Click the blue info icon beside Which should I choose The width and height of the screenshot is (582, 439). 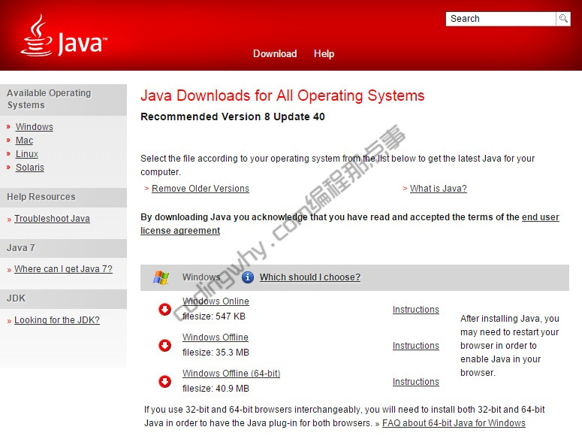[x=247, y=277]
